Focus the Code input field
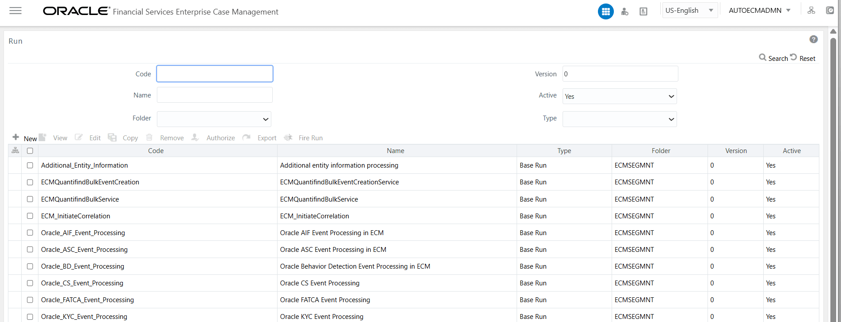Screen dimensions: 841x322 point(215,74)
